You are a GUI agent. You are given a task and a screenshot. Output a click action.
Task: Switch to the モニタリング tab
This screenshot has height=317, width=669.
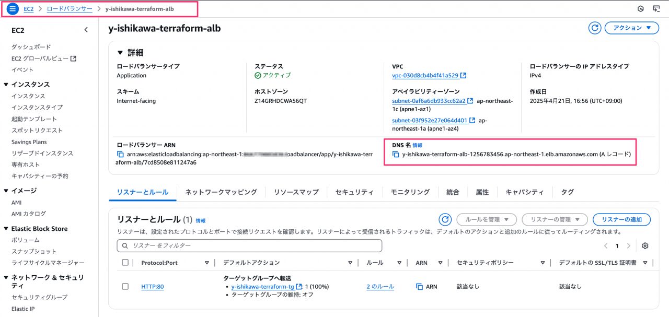tap(410, 192)
